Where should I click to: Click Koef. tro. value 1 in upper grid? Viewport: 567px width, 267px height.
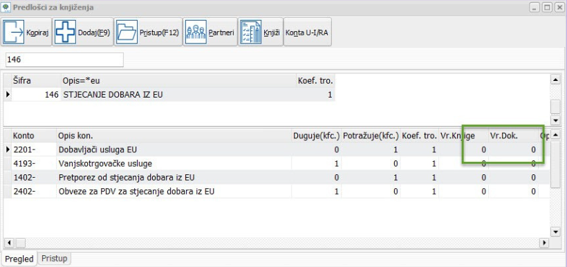tap(315, 95)
